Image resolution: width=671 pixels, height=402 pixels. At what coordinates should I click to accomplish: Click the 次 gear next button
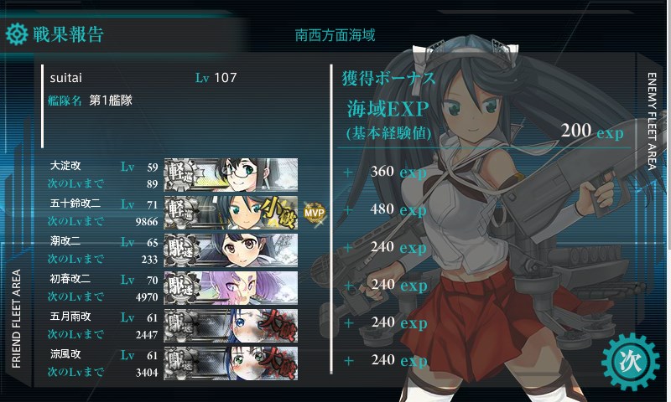click(631, 363)
